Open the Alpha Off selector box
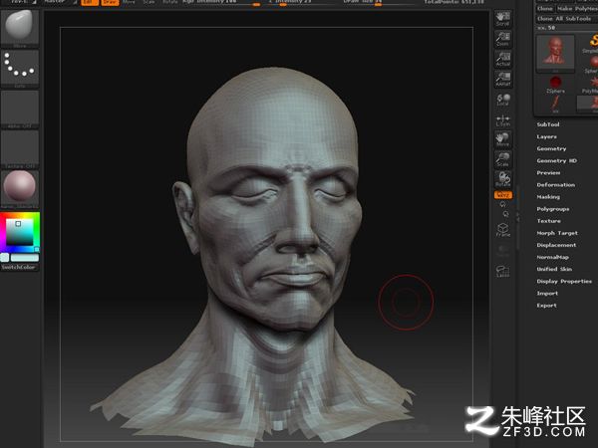This screenshot has width=598, height=448. click(20, 109)
